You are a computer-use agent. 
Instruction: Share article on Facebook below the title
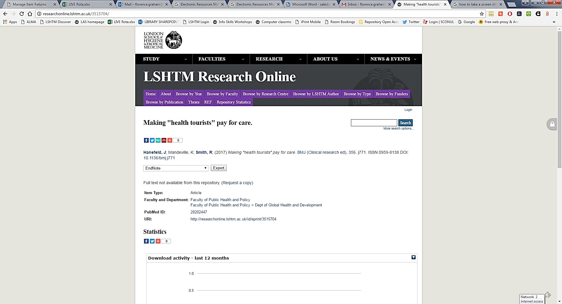click(146, 140)
